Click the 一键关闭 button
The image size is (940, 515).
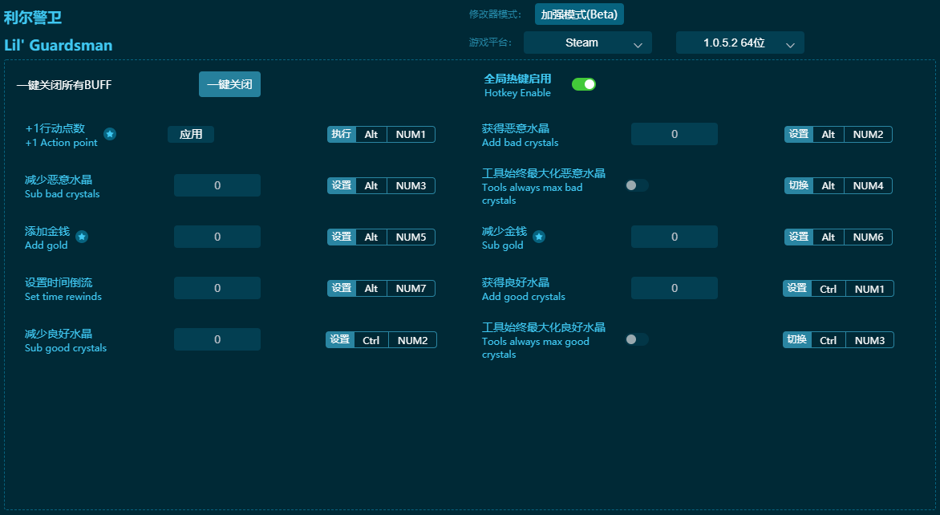point(229,84)
